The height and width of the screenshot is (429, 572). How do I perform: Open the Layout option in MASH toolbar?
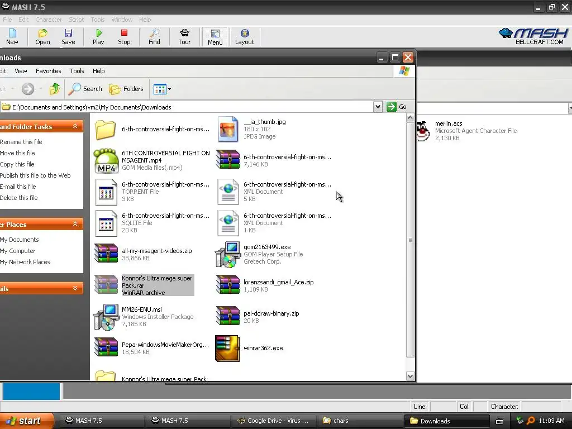click(245, 37)
